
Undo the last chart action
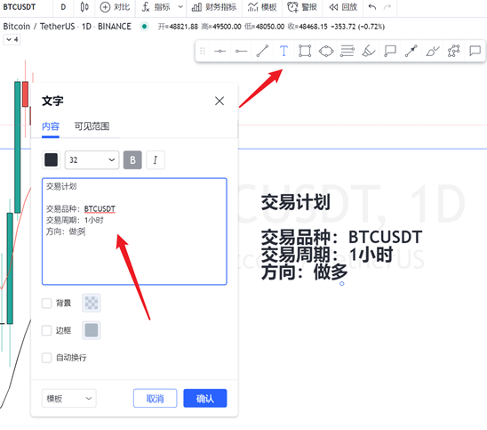tap(372, 7)
